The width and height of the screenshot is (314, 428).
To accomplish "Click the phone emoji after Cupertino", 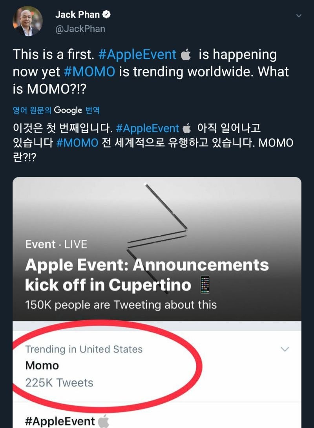I will tap(205, 285).
